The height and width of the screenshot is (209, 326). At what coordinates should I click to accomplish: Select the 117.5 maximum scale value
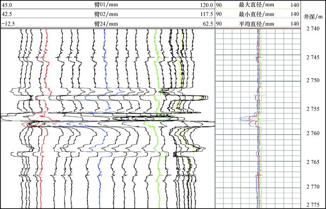(x=206, y=14)
